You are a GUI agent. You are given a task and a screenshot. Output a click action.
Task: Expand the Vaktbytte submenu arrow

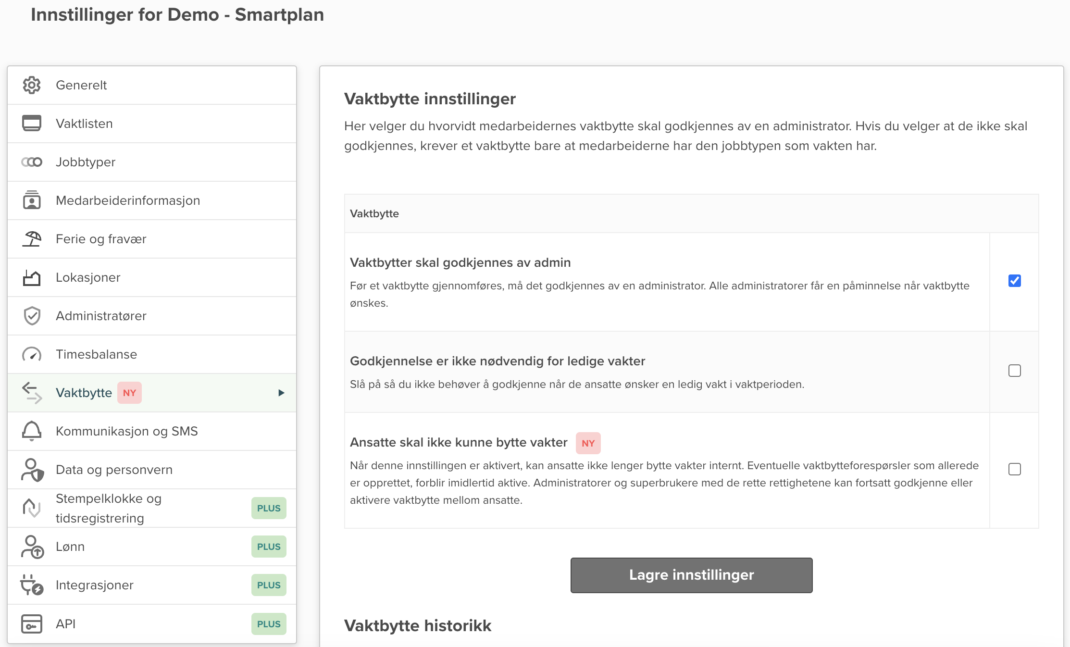click(x=281, y=393)
